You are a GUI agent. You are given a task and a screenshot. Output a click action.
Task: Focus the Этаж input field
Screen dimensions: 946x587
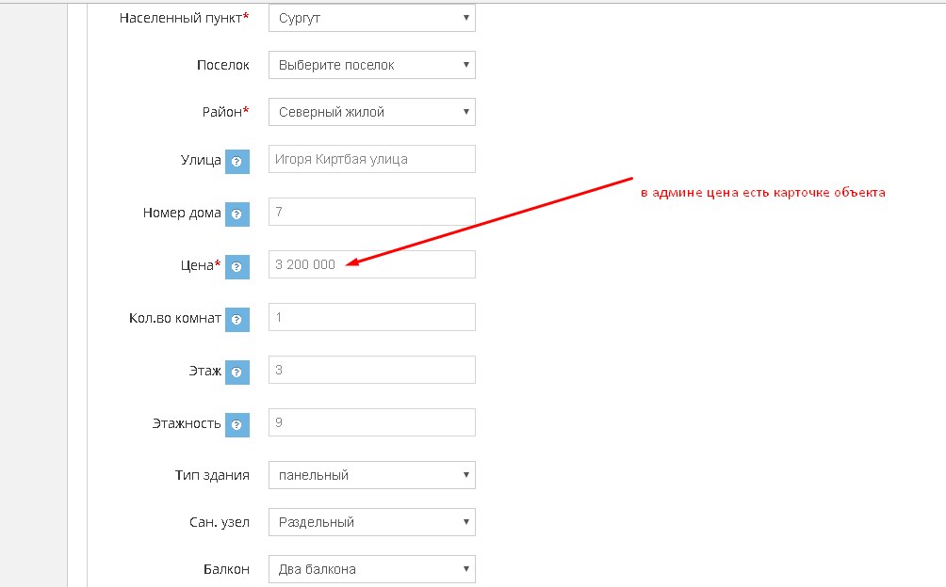pyautogui.click(x=371, y=370)
